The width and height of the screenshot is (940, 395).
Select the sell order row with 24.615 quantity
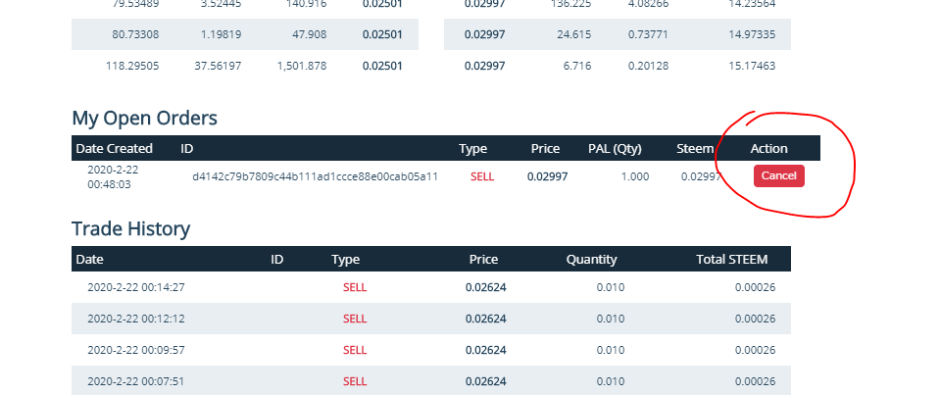tap(618, 35)
